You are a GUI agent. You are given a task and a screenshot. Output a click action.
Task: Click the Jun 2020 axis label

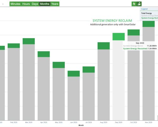click(x=74, y=122)
